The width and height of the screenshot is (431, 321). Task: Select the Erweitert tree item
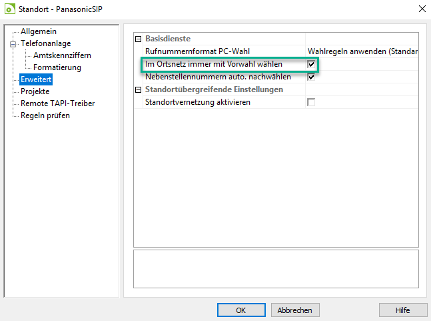36,79
